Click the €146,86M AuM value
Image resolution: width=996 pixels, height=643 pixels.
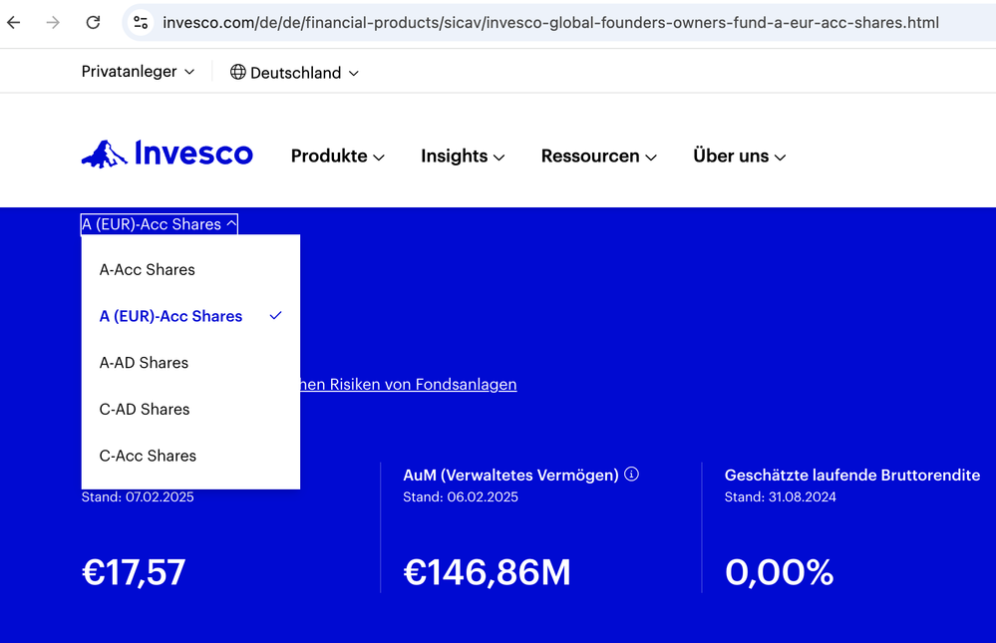(487, 572)
